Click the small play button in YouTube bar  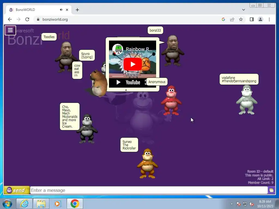pyautogui.click(x=118, y=82)
